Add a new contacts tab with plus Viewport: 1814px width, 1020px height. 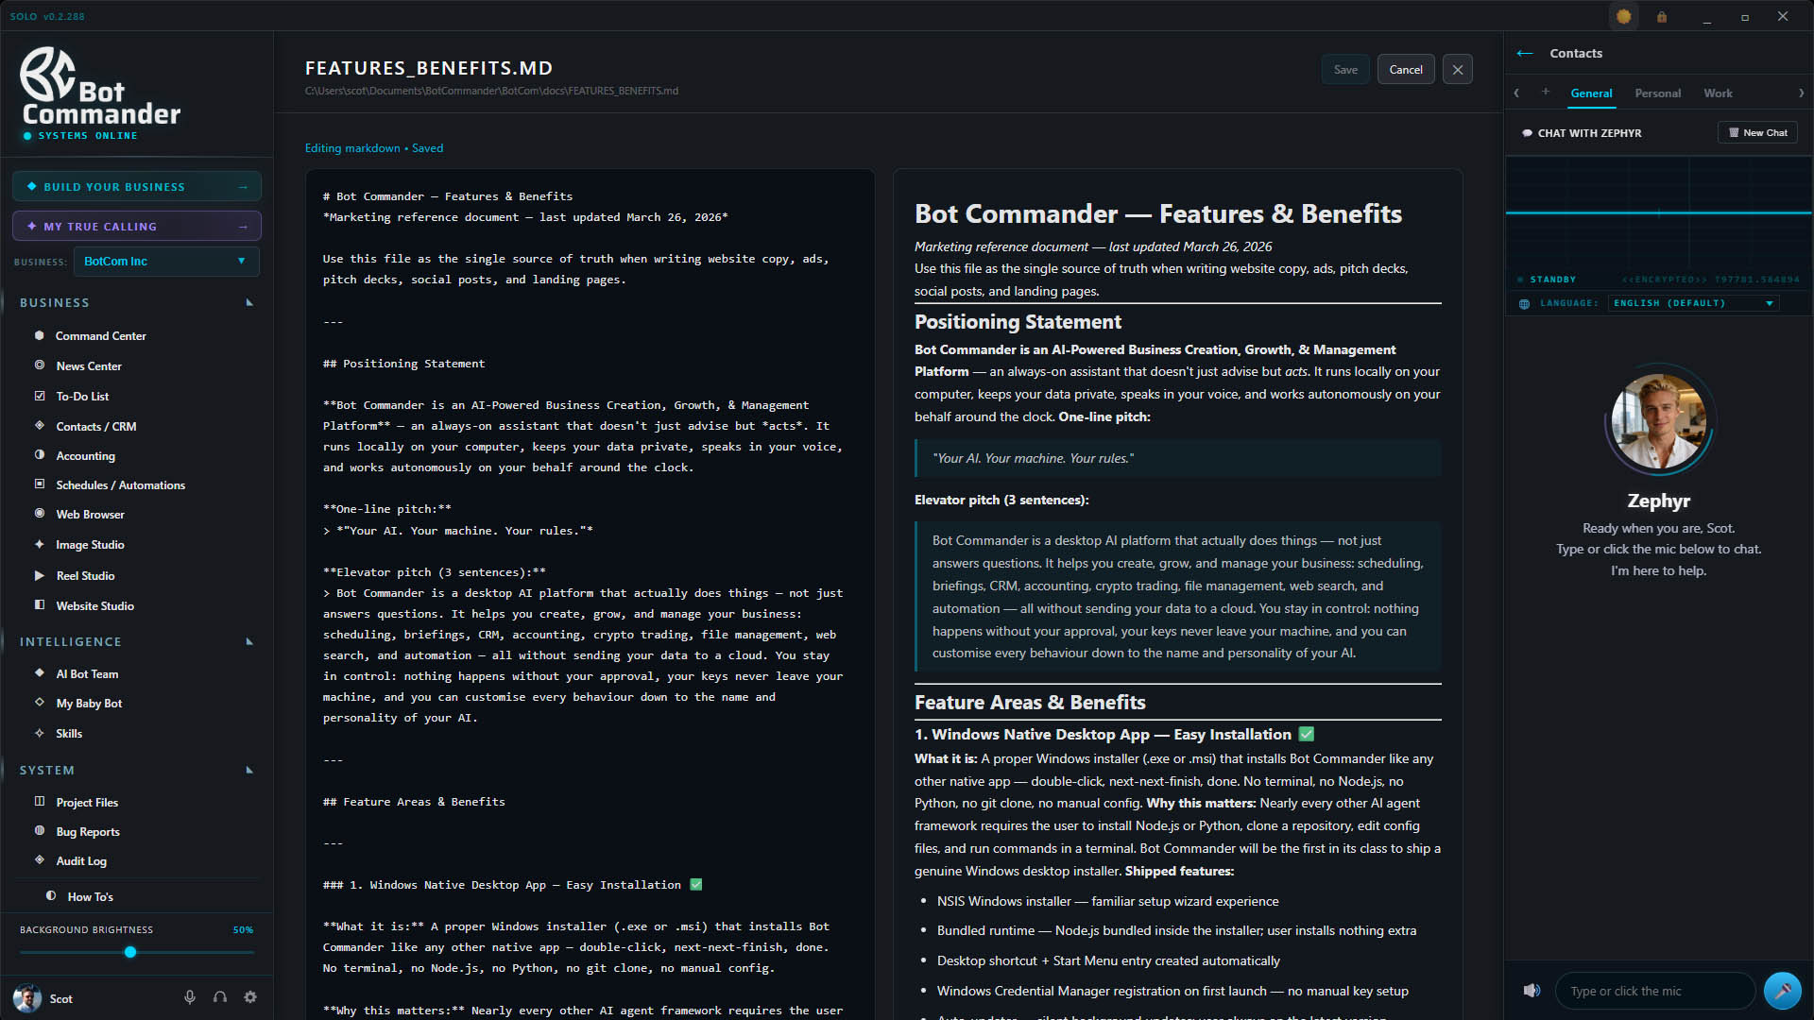pos(1546,92)
